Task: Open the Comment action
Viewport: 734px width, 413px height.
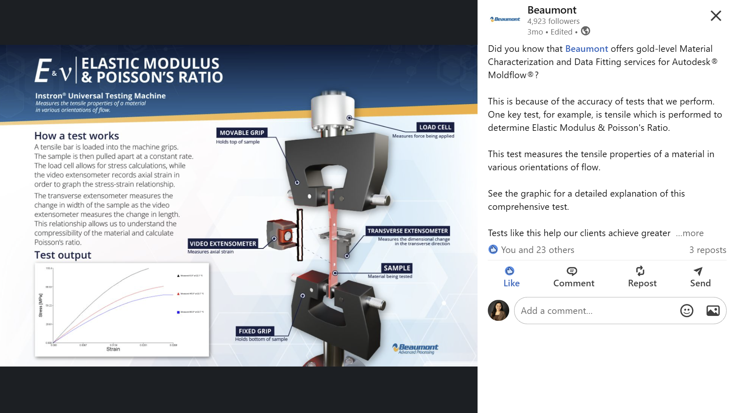Action: point(573,277)
